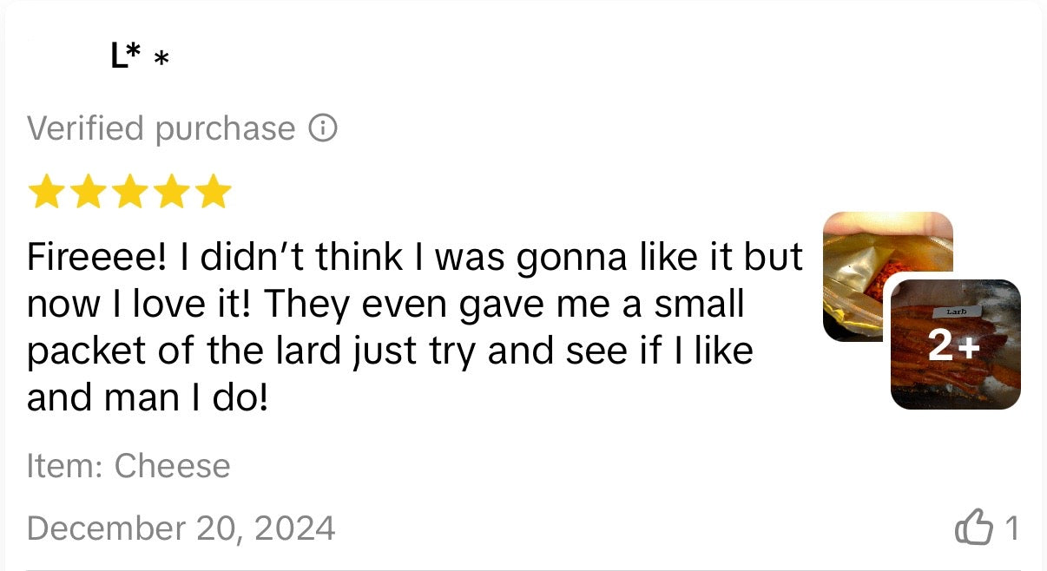Select the reviewer name L* *
Viewport: 1047px width, 571px height.
tap(139, 57)
